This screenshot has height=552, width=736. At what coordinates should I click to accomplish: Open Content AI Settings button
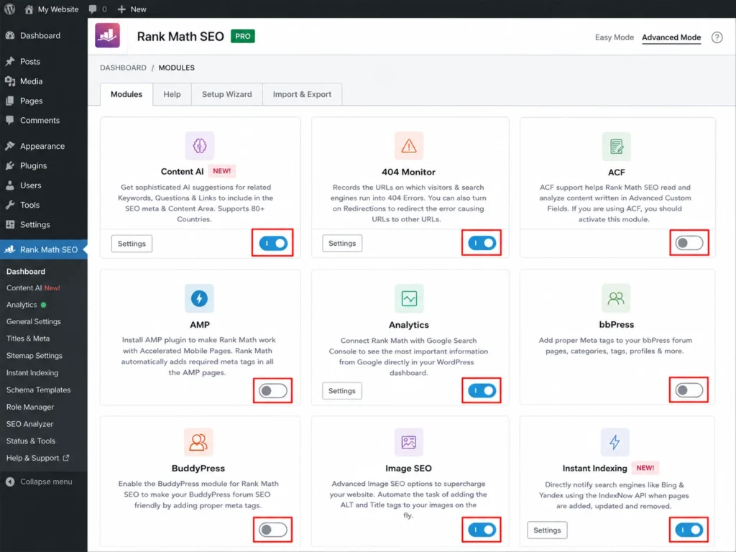coord(132,244)
